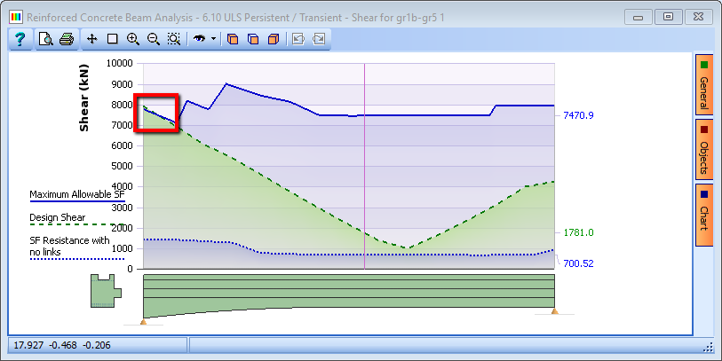Click the cube icon left of previous-view icon
The image size is (722, 361).
[x=274, y=39]
